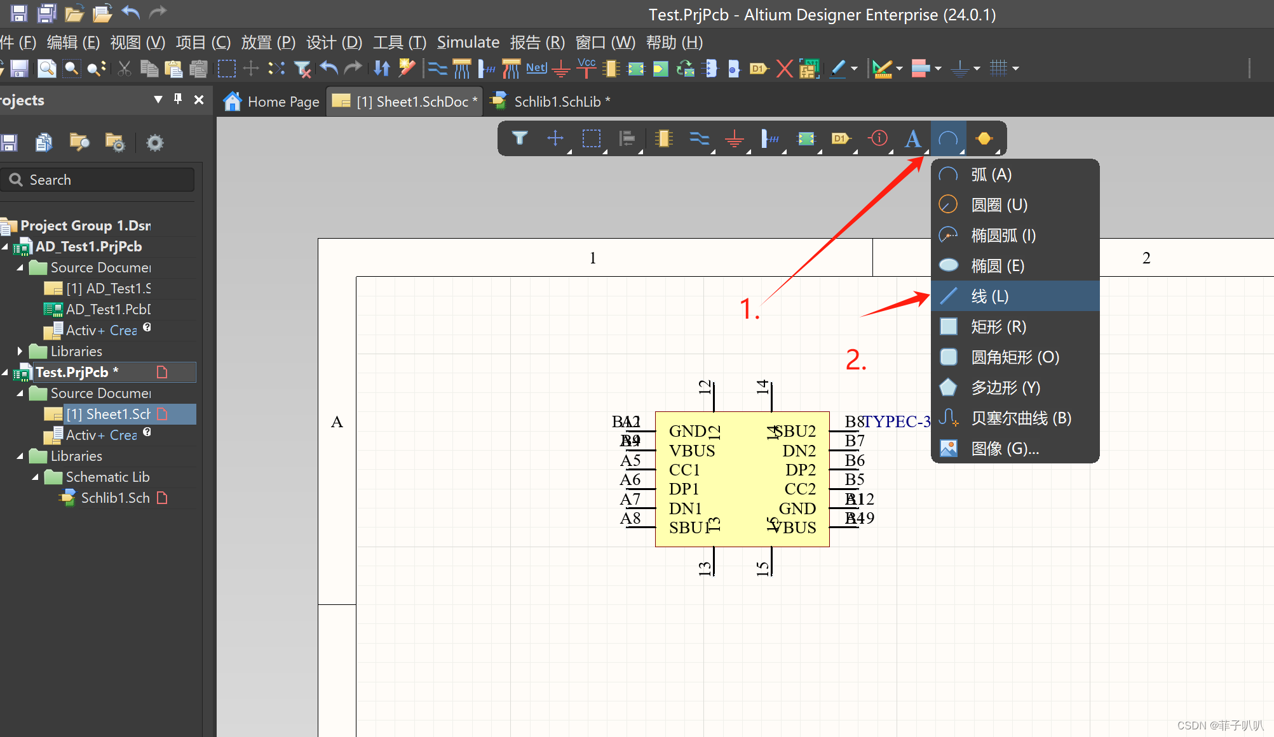The height and width of the screenshot is (737, 1274).
Task: Select the Text String 'A' tool
Action: [913, 138]
